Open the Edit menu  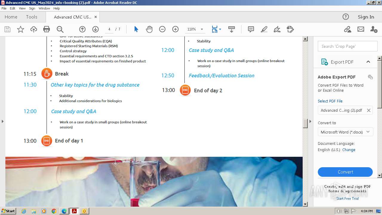[x=13, y=8]
